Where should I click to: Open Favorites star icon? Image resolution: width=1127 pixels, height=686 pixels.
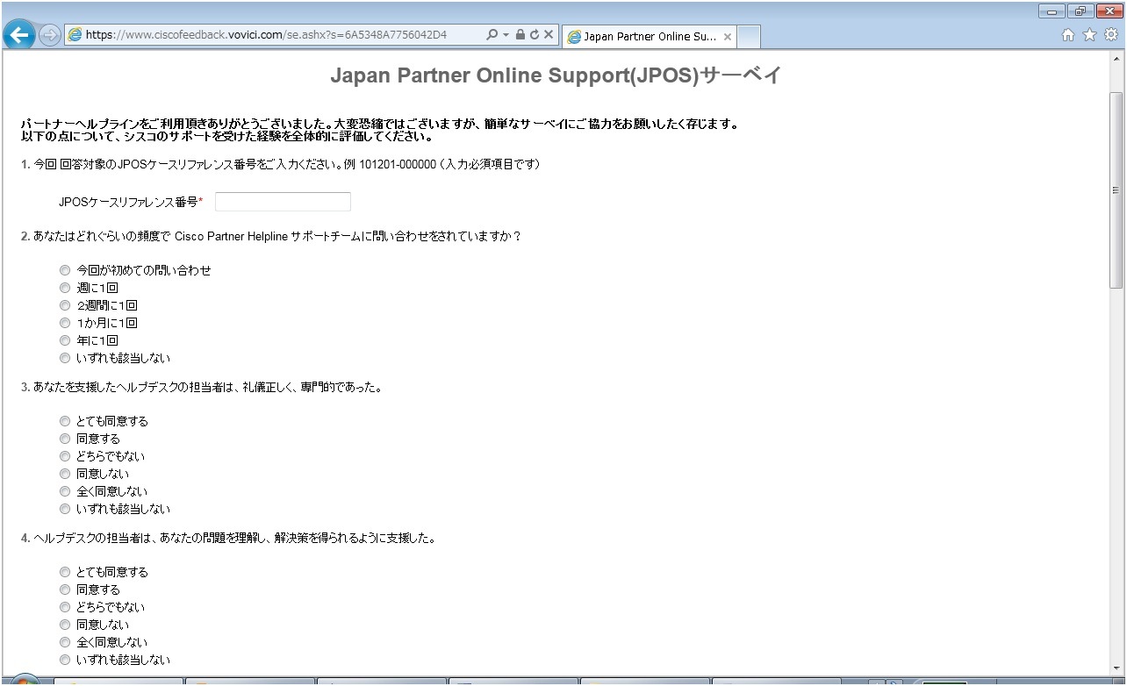tap(1089, 35)
